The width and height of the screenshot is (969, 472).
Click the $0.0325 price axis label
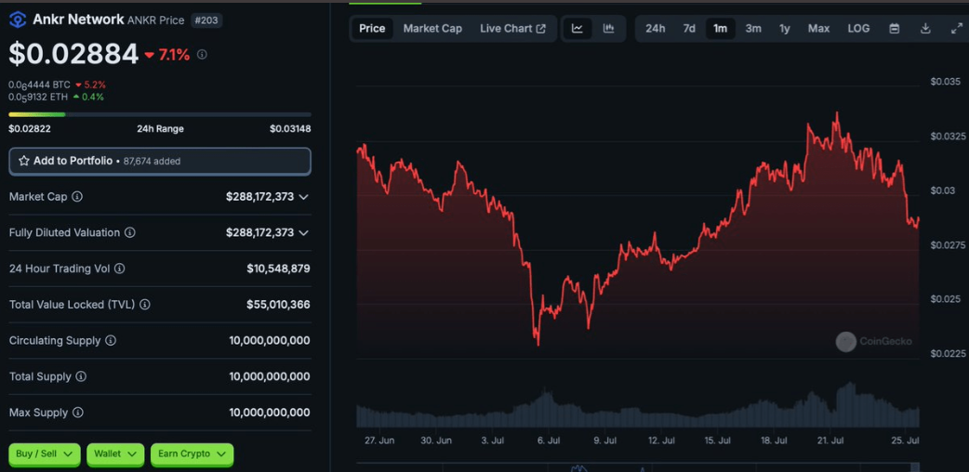[x=948, y=136]
